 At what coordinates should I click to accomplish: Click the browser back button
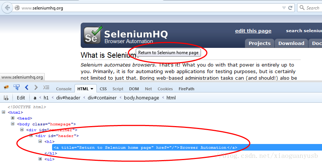(7, 8)
